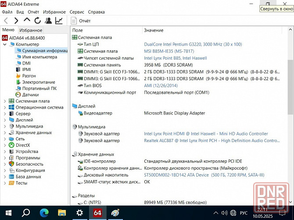Click the Электропитание battery icon

pos(18,82)
